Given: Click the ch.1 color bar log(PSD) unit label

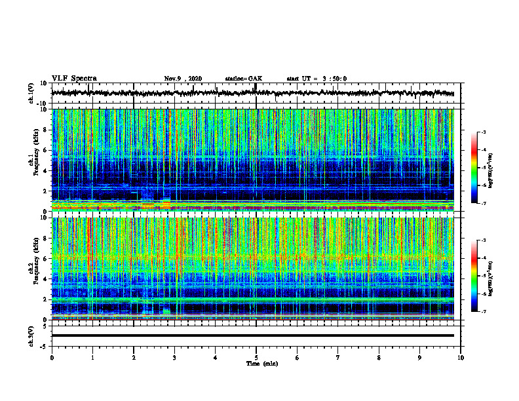Looking at the screenshot, I should (490, 170).
